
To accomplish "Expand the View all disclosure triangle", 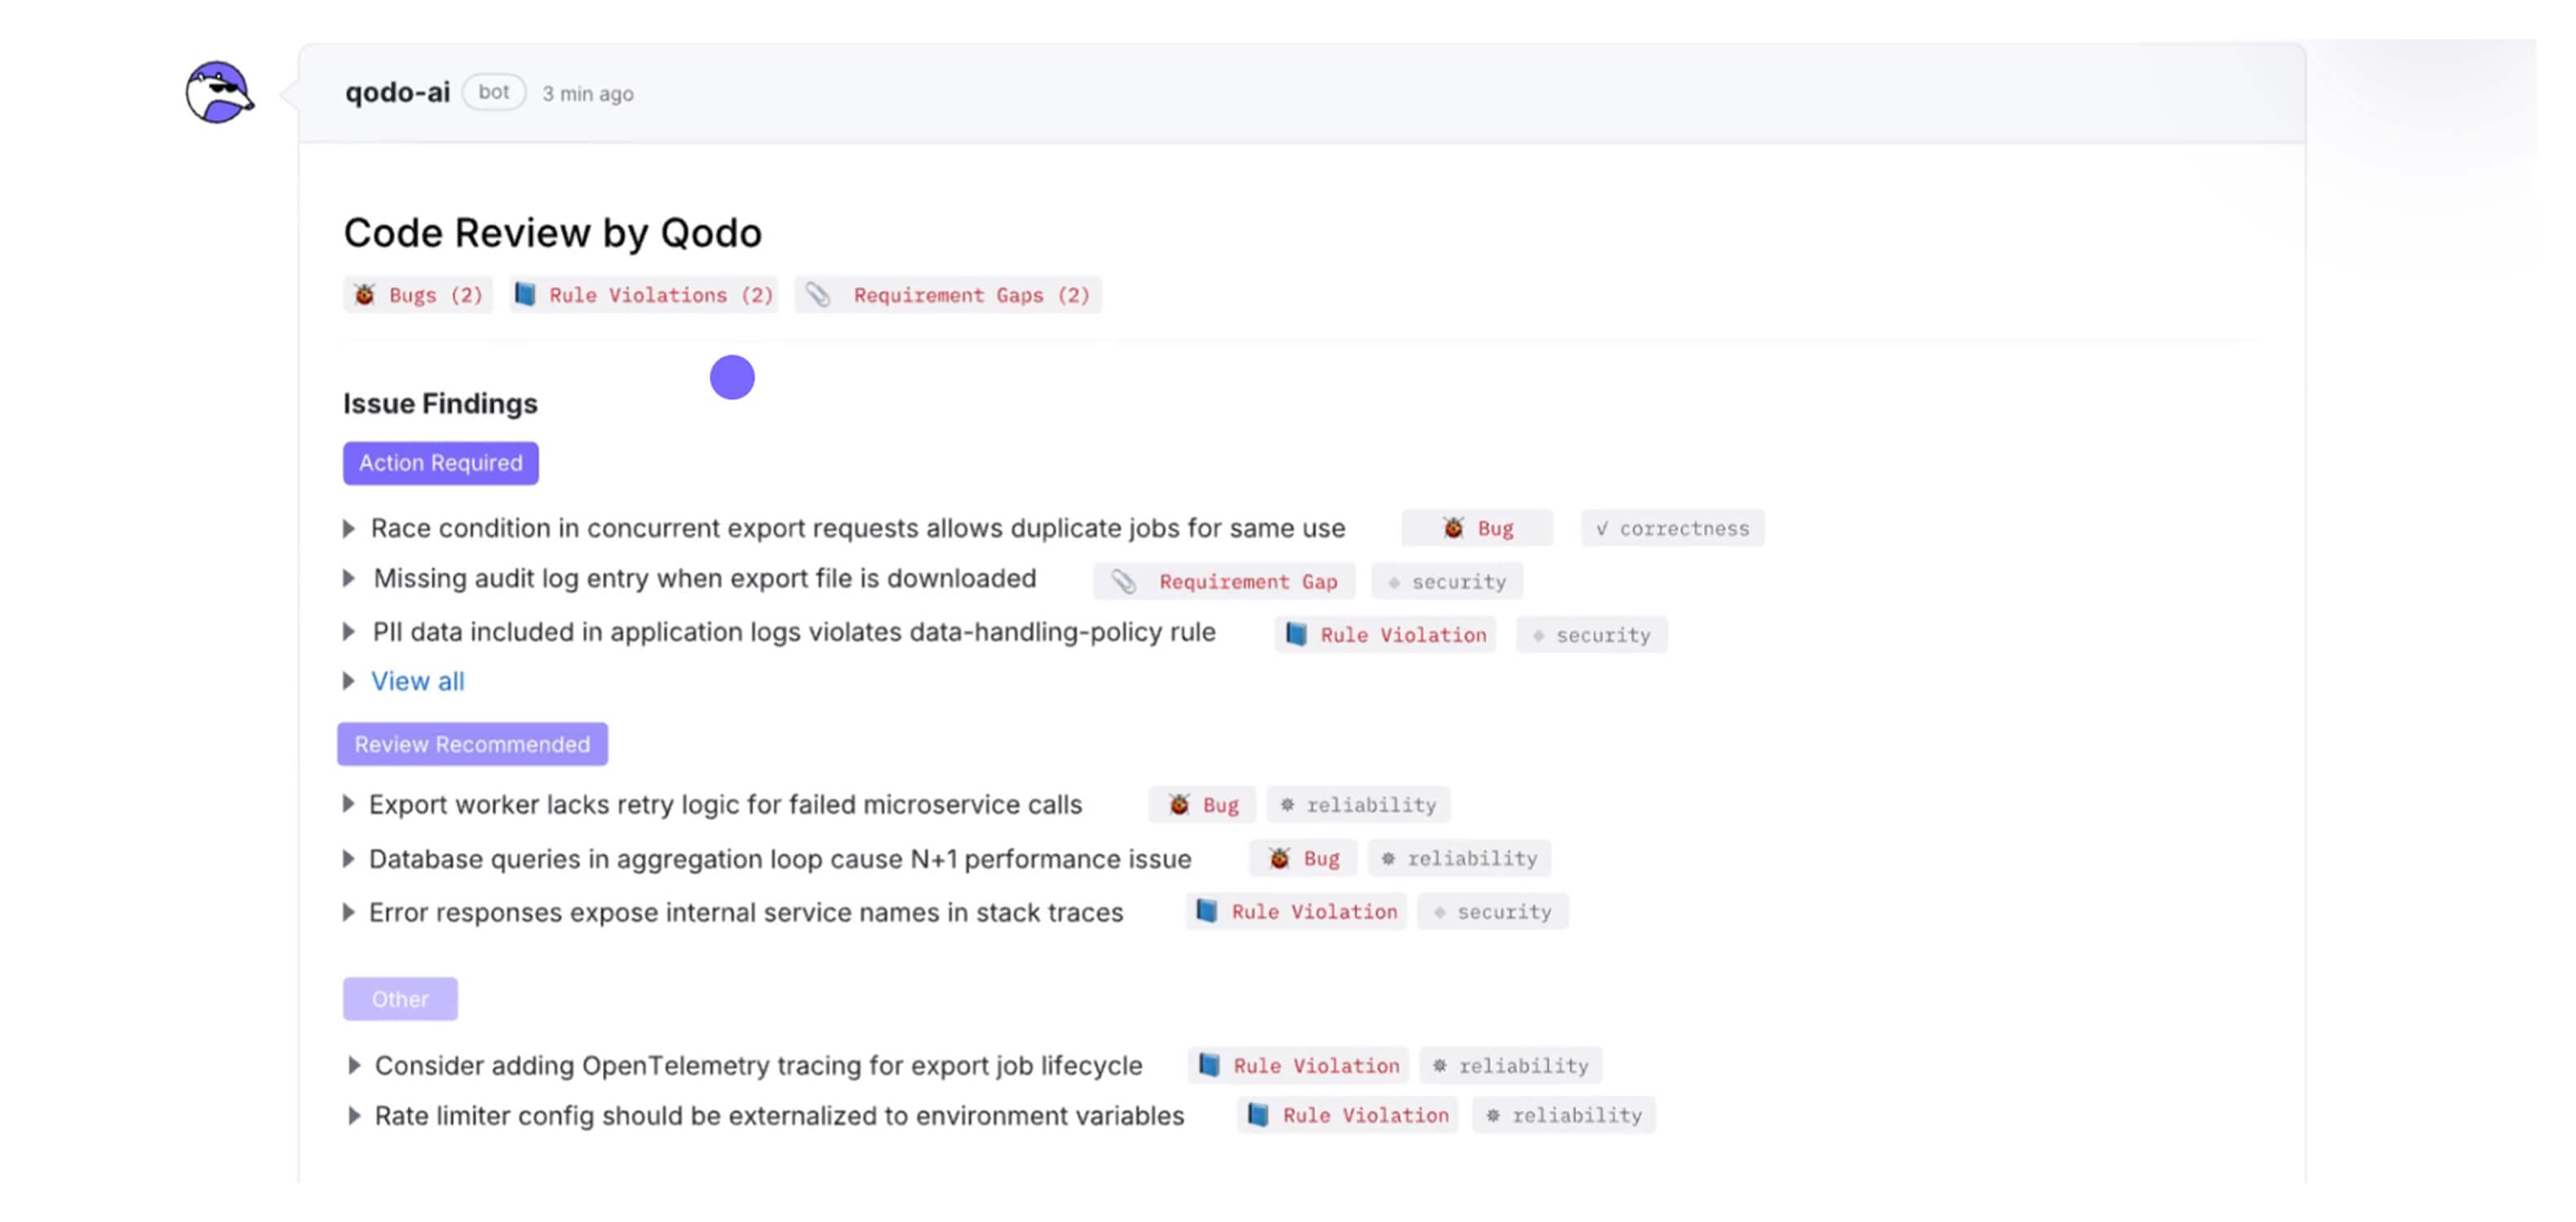I will tap(349, 681).
